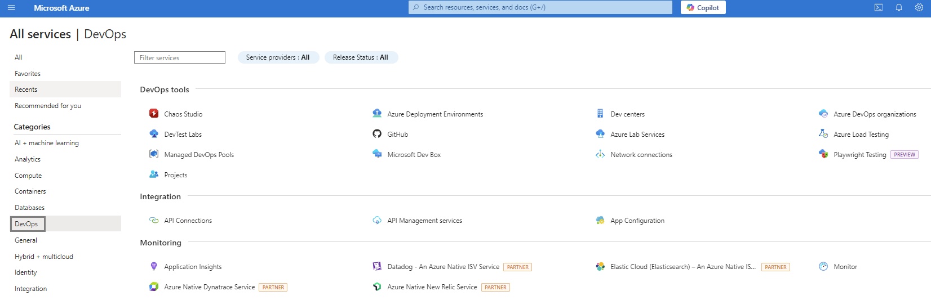Click the App Configuration icon
The width and height of the screenshot is (931, 300).
tap(600, 220)
